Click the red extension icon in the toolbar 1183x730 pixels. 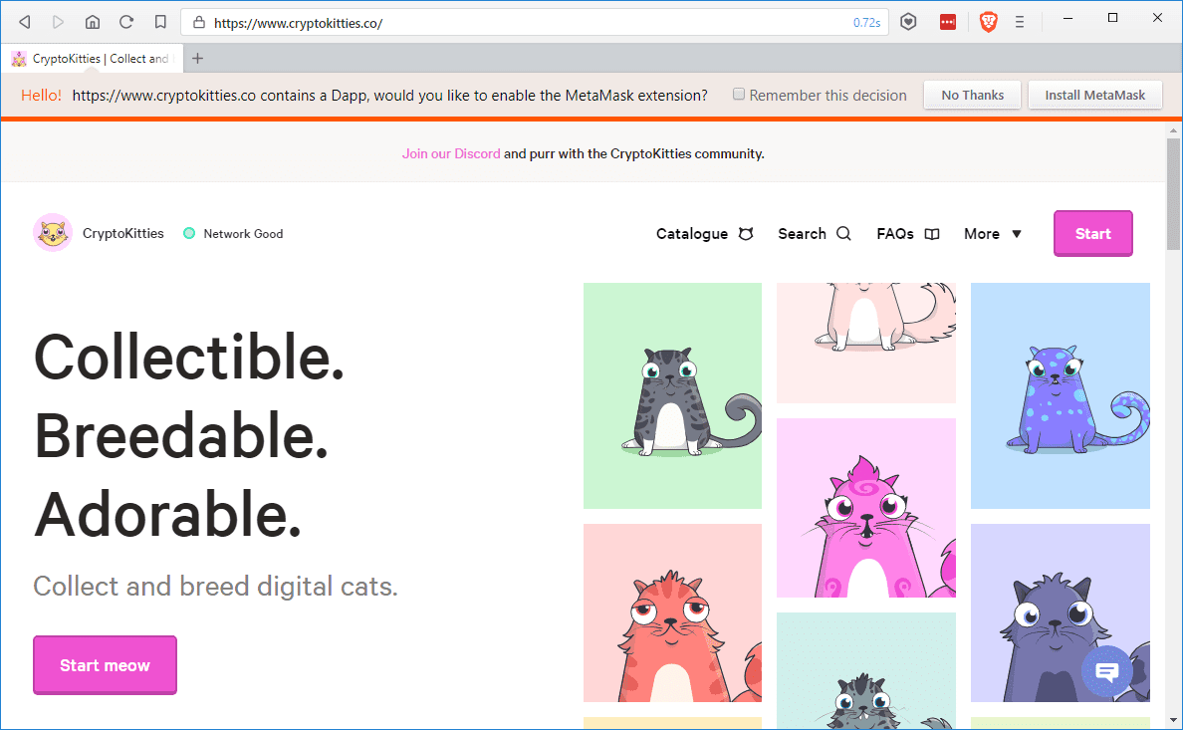(x=948, y=23)
